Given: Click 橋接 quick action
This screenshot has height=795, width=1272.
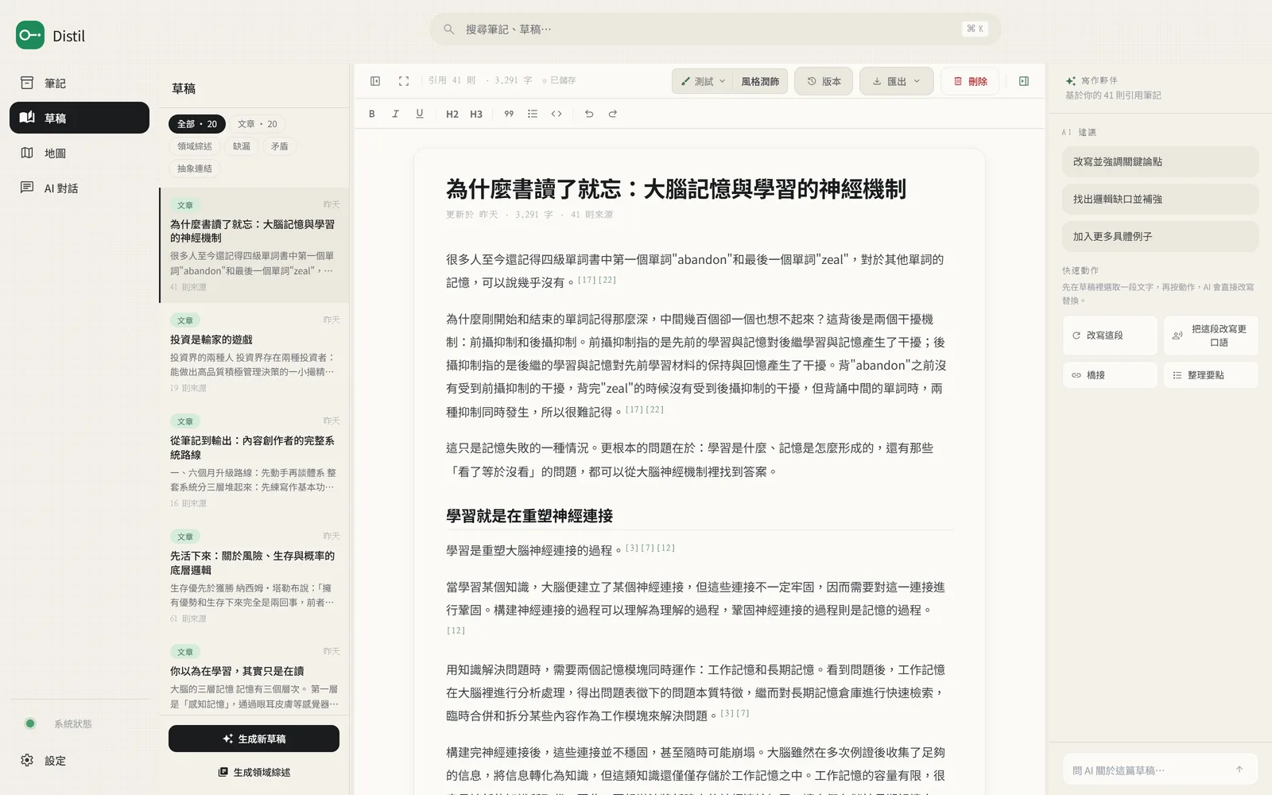Looking at the screenshot, I should pyautogui.click(x=1110, y=374).
